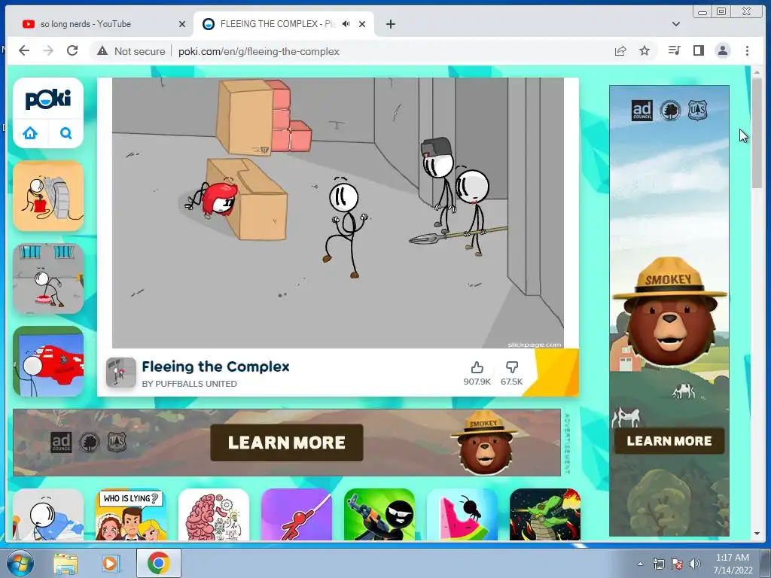Click LEARN MORE on horizontal banner ad
Screen dimensions: 771x578
(x=287, y=443)
